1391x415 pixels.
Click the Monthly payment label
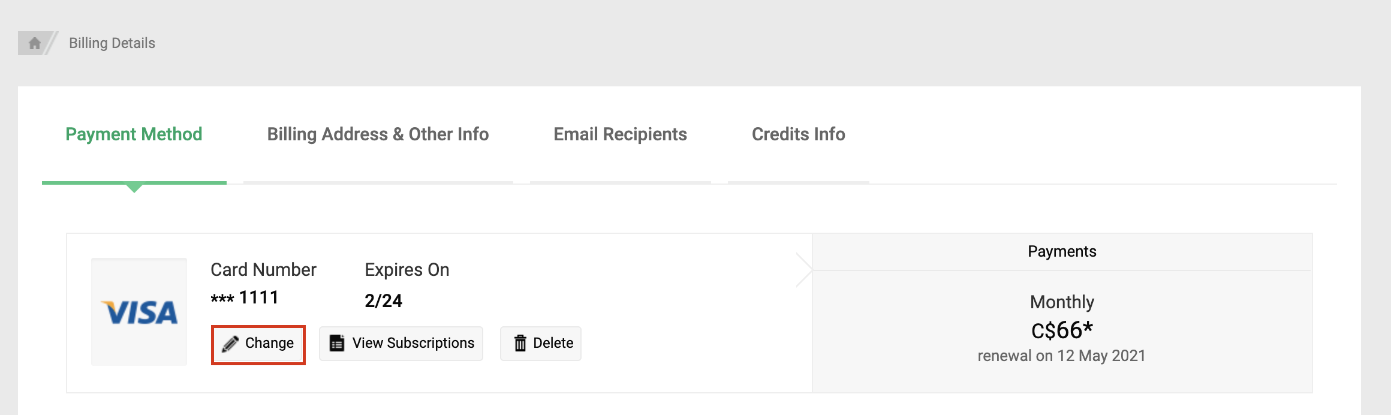click(x=1062, y=302)
